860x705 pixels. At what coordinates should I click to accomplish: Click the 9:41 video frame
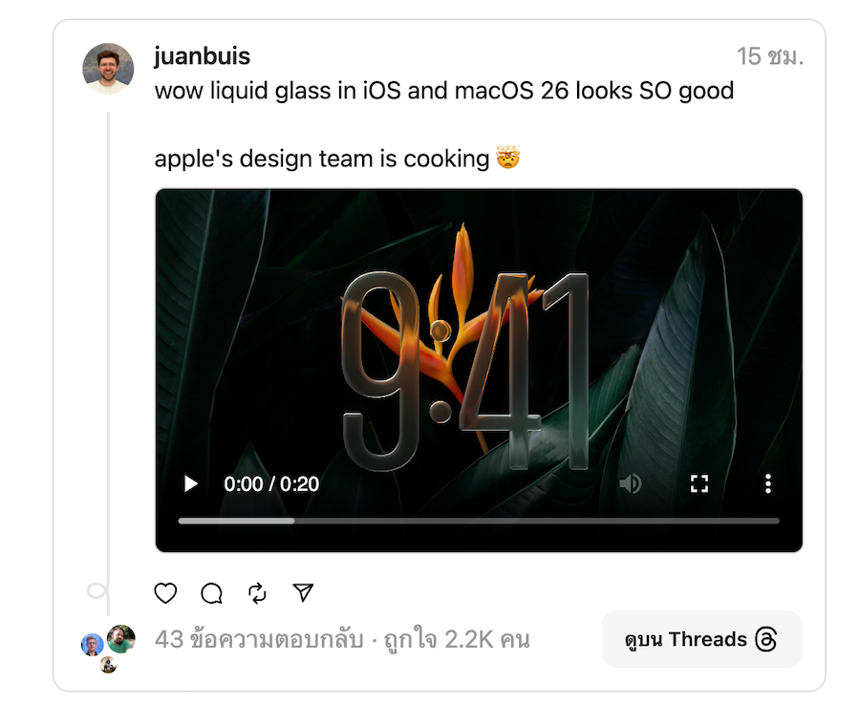[x=479, y=370]
